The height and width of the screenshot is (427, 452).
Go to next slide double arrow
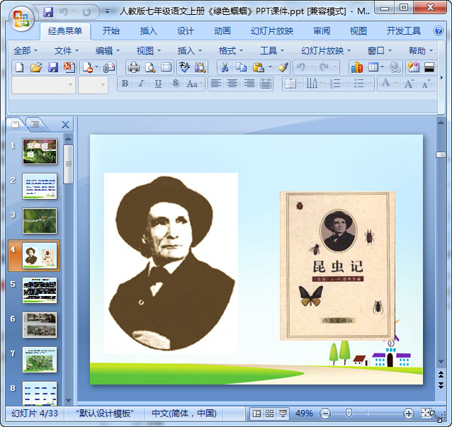pyautogui.click(x=441, y=385)
